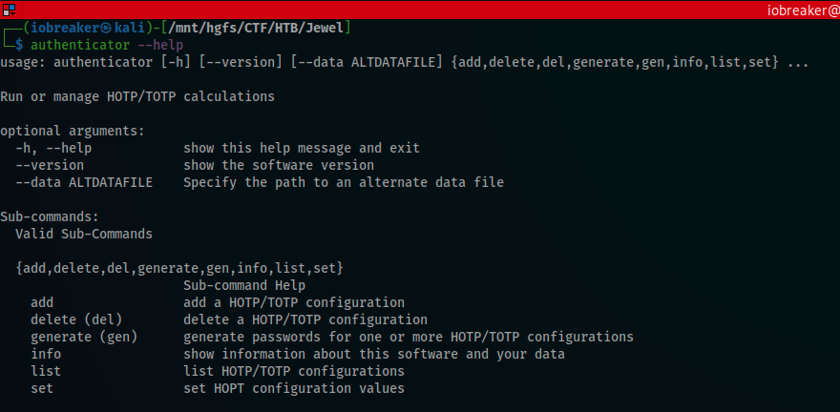This screenshot has height=412, width=840.
Task: Click 'Run or manage HOTP/TOTP calculations' text
Action: point(137,97)
